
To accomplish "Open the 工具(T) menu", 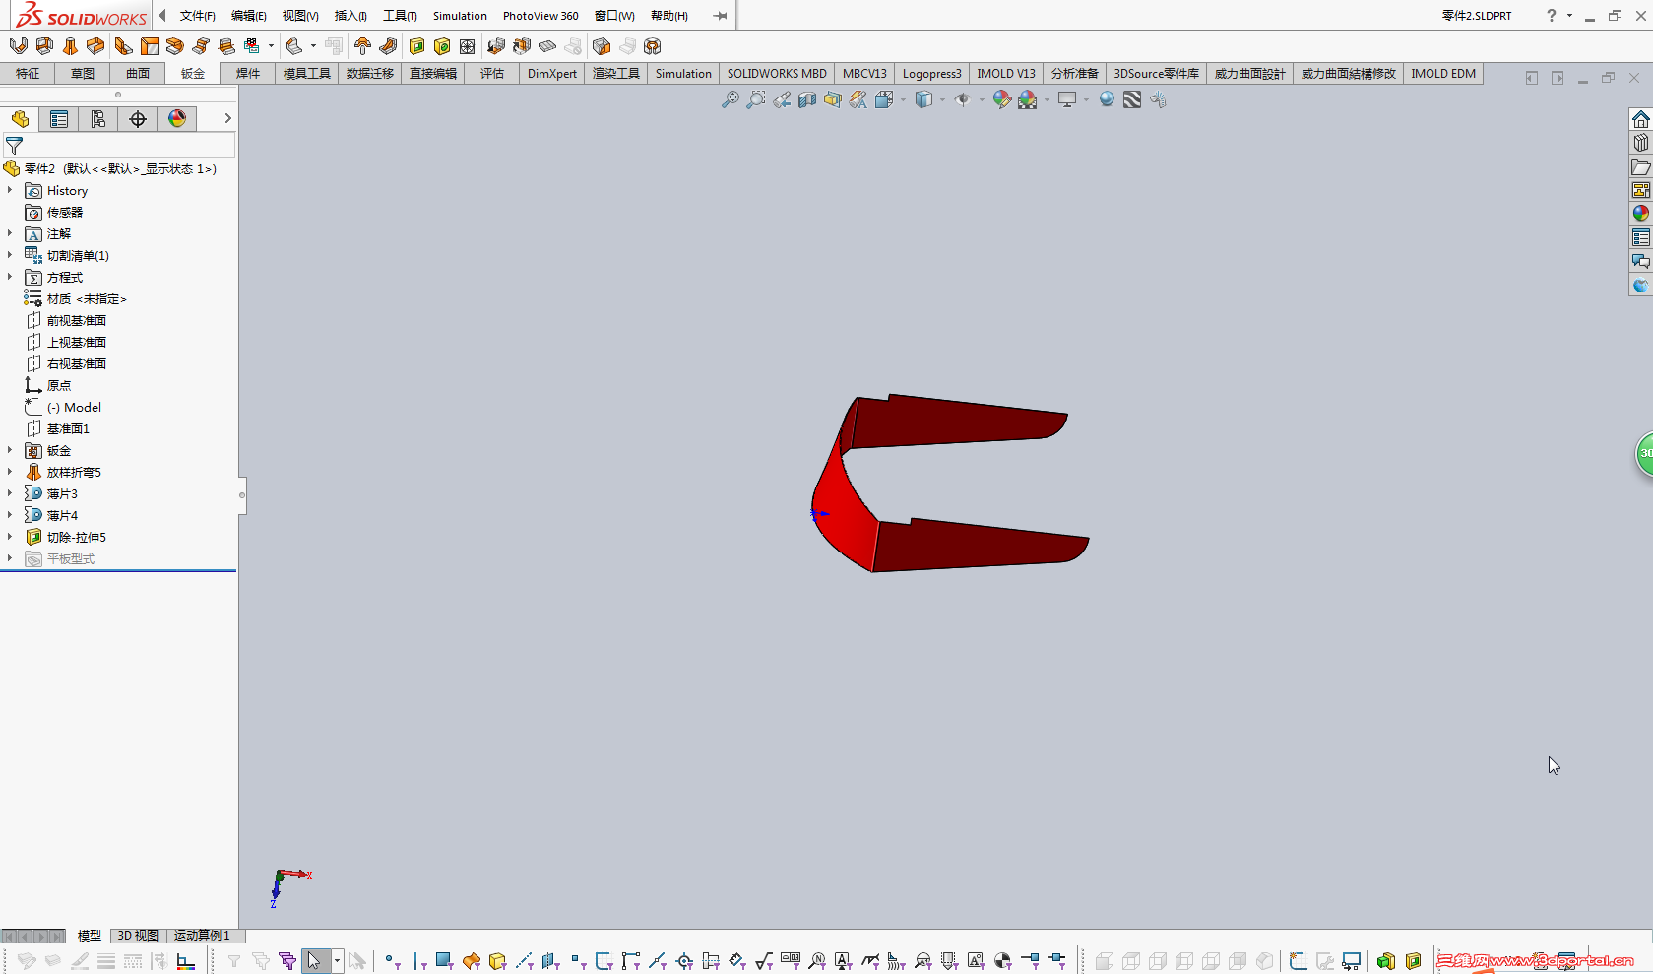I will click(x=401, y=16).
